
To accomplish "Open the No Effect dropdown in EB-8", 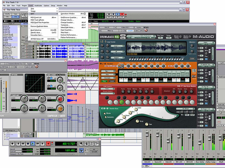I will pos(185,109).
